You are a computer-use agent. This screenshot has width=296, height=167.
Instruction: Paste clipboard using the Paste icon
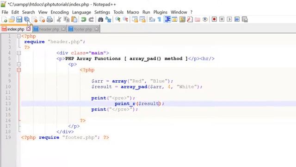pos(74,19)
